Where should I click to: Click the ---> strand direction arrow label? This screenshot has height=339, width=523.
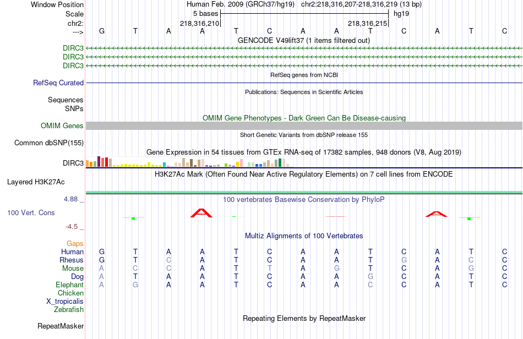pos(78,32)
